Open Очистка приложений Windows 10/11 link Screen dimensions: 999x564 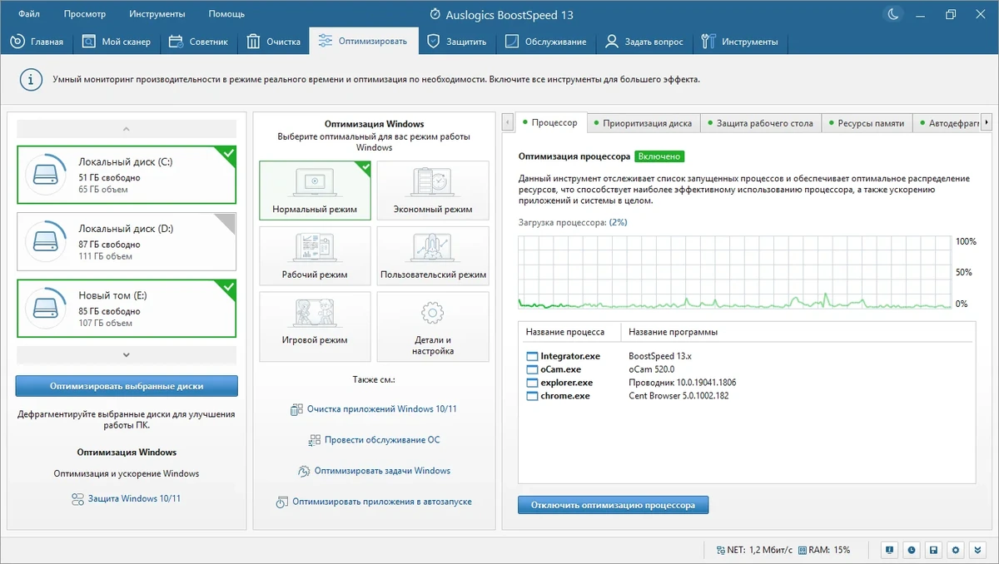pos(374,409)
